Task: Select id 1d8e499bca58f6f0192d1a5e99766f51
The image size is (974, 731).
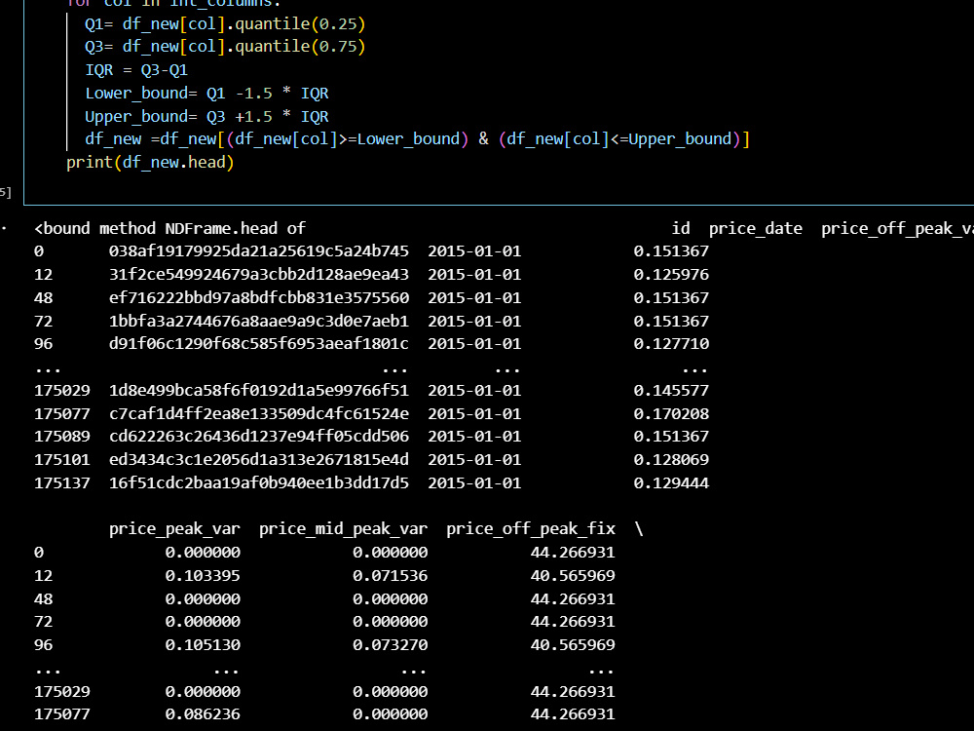Action: pos(259,391)
